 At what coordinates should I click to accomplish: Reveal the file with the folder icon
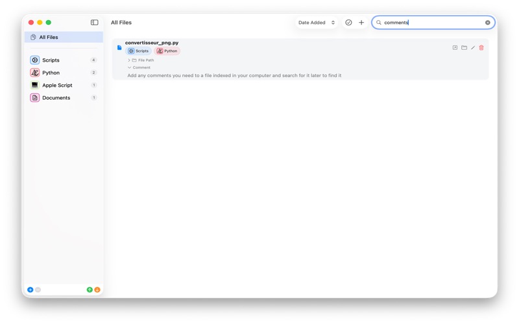pos(464,47)
